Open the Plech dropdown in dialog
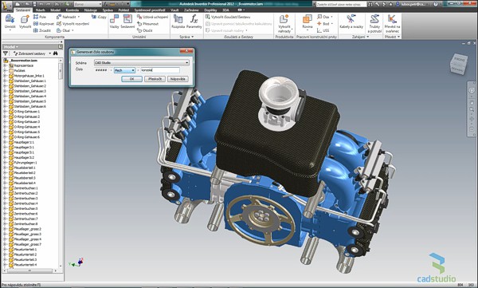The height and width of the screenshot is (288, 478). tap(124, 70)
